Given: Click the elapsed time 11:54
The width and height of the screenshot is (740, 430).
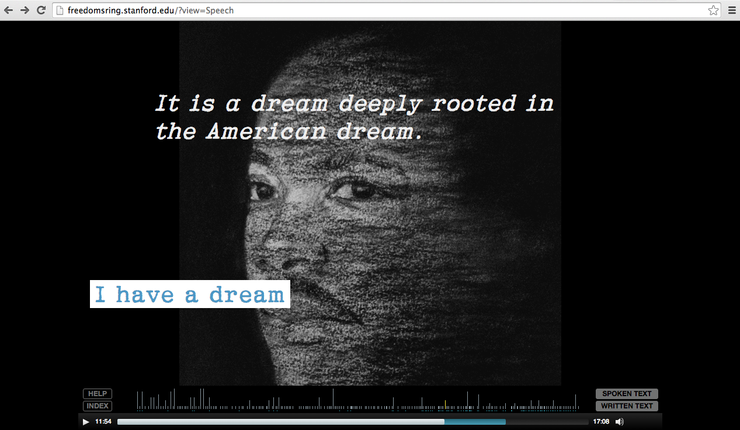Looking at the screenshot, I should click(x=103, y=422).
